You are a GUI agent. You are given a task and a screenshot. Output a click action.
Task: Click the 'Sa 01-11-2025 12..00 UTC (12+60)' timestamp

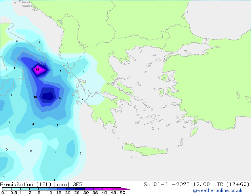coord(196,184)
